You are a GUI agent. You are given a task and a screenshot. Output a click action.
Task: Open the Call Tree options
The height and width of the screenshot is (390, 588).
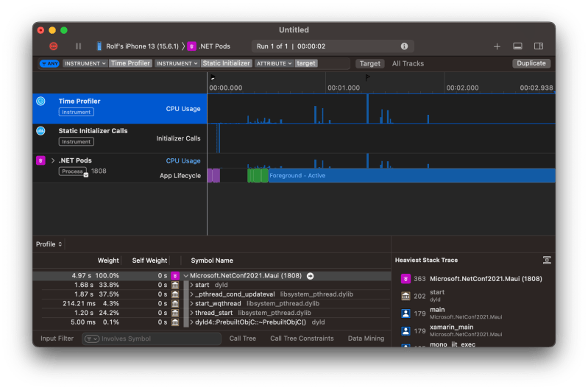coord(243,338)
